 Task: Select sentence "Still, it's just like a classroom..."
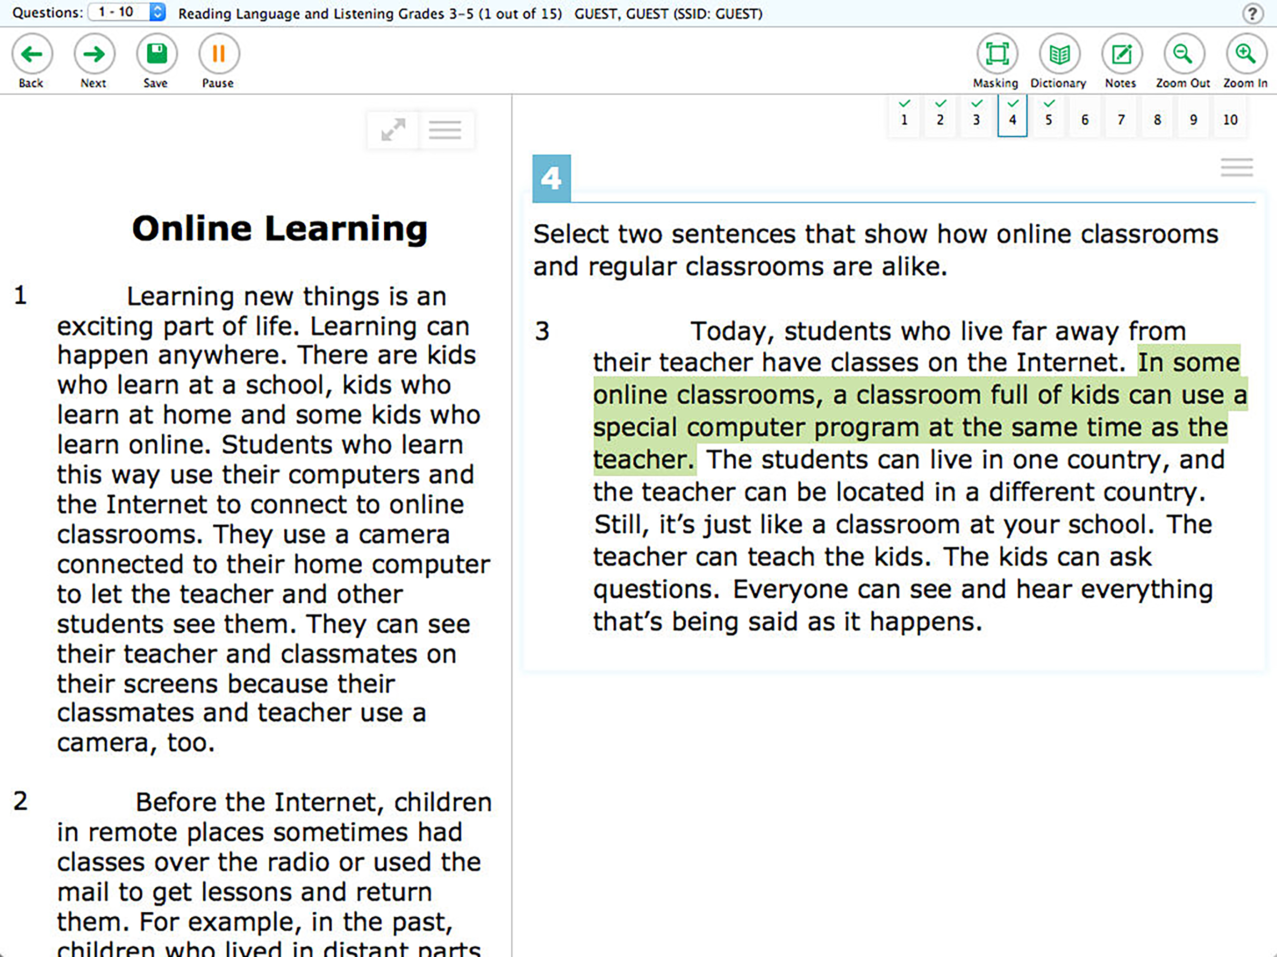click(874, 524)
